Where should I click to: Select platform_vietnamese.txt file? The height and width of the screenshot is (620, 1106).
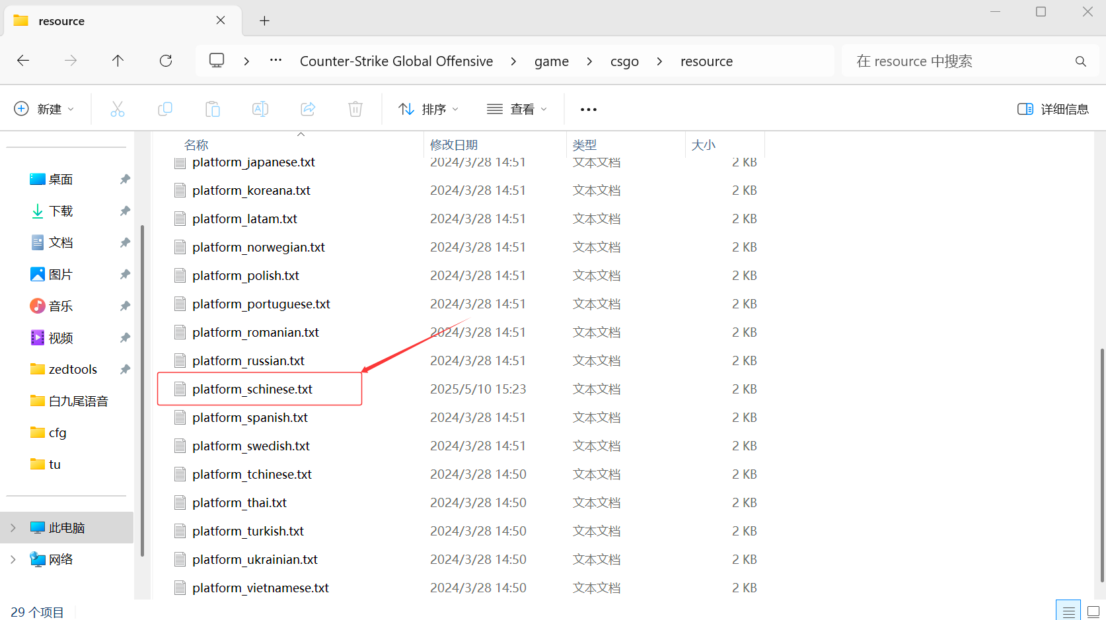[260, 588]
